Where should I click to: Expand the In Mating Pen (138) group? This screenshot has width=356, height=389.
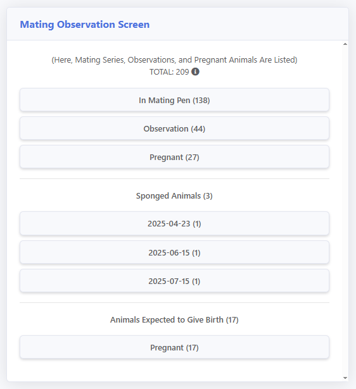(x=174, y=100)
